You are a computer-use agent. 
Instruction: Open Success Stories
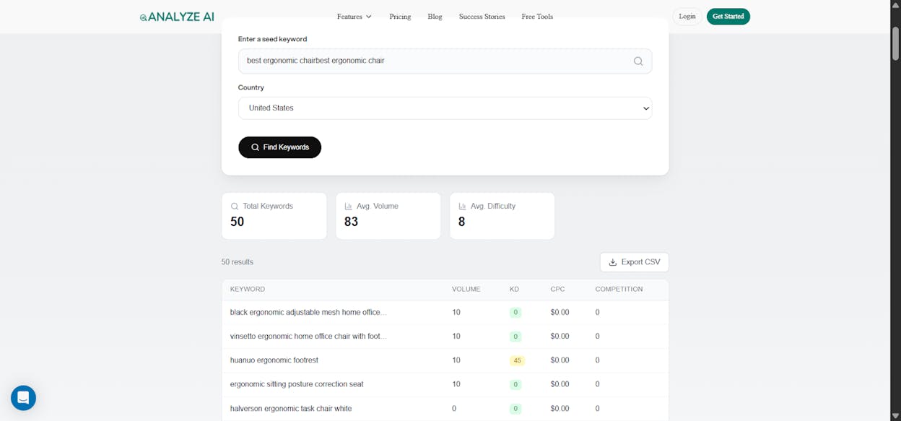[482, 17]
